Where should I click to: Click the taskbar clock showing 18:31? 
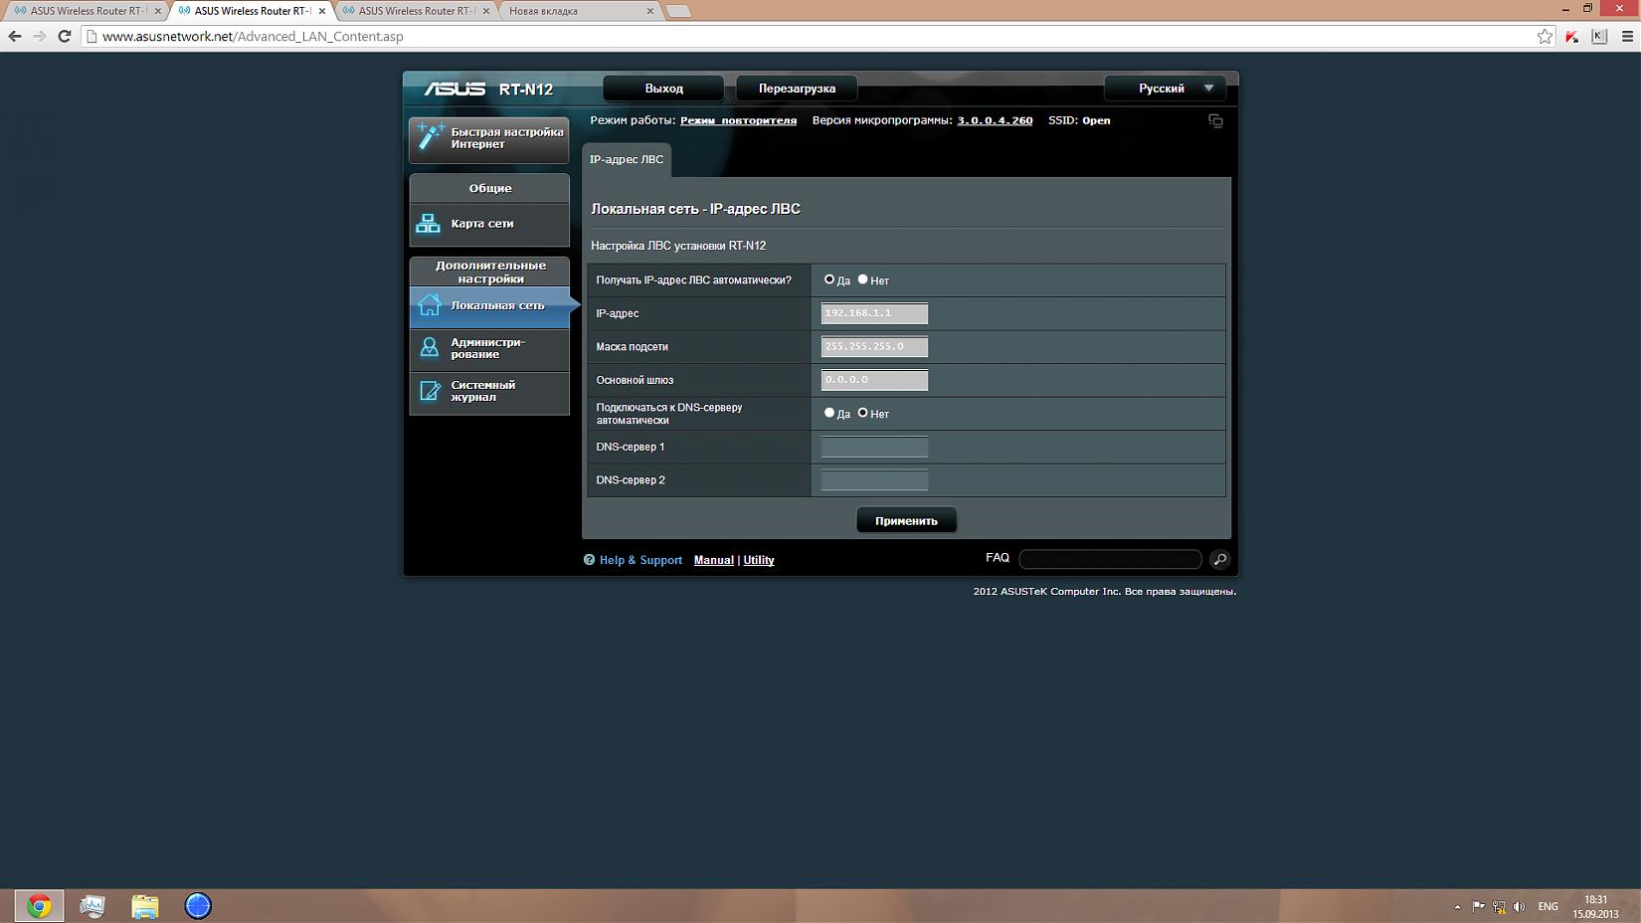(1595, 906)
